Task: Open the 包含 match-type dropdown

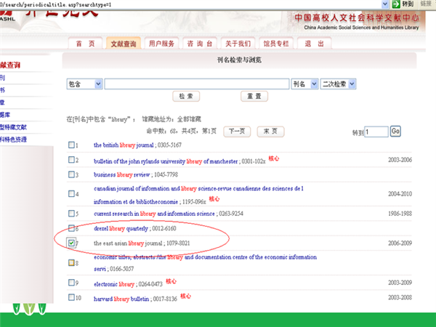Action: pyautogui.click(x=84, y=84)
